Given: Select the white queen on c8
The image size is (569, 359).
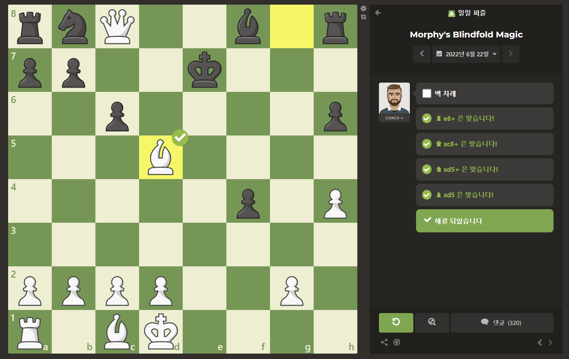Looking at the screenshot, I should tap(117, 27).
